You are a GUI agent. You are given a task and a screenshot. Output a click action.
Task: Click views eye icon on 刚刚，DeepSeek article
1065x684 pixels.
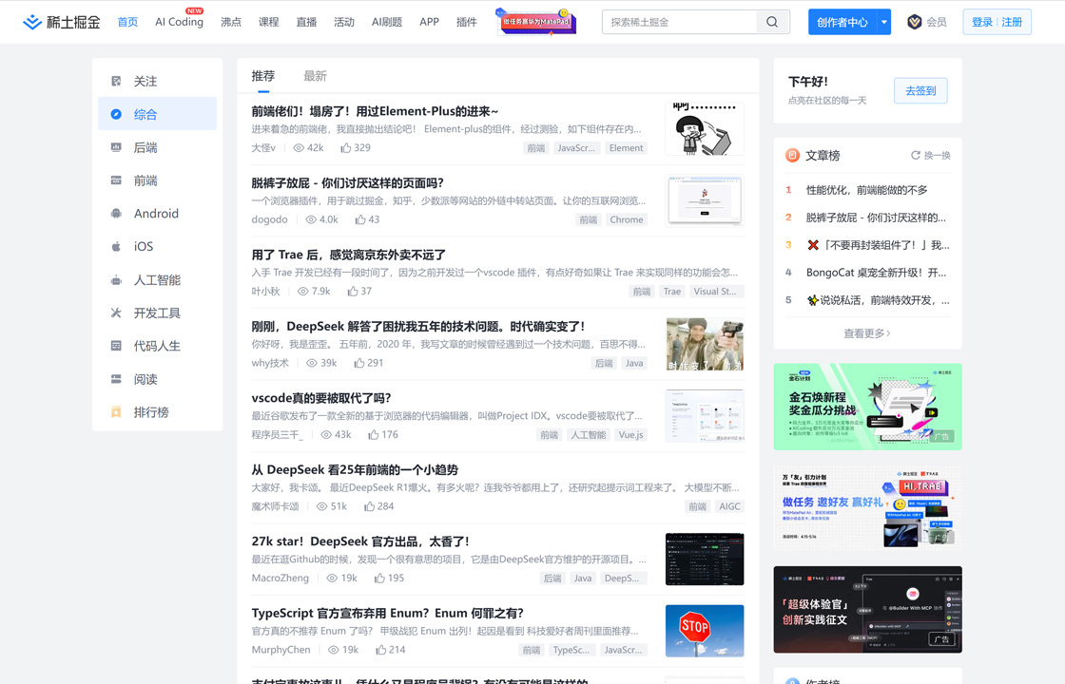(x=312, y=363)
